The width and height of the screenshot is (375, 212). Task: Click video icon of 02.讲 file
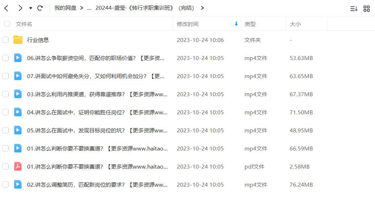tap(18, 185)
